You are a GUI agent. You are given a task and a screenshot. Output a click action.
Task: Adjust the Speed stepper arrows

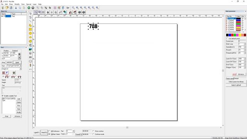[x=245, y=47]
